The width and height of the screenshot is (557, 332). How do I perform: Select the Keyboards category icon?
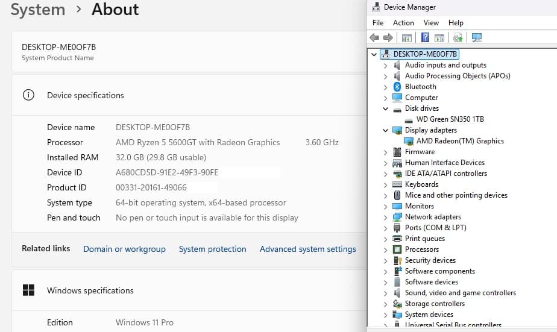(397, 184)
